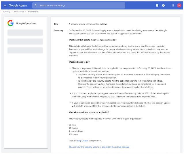
Task: Open the account avatar 'A' menu
Action: click(179, 5)
